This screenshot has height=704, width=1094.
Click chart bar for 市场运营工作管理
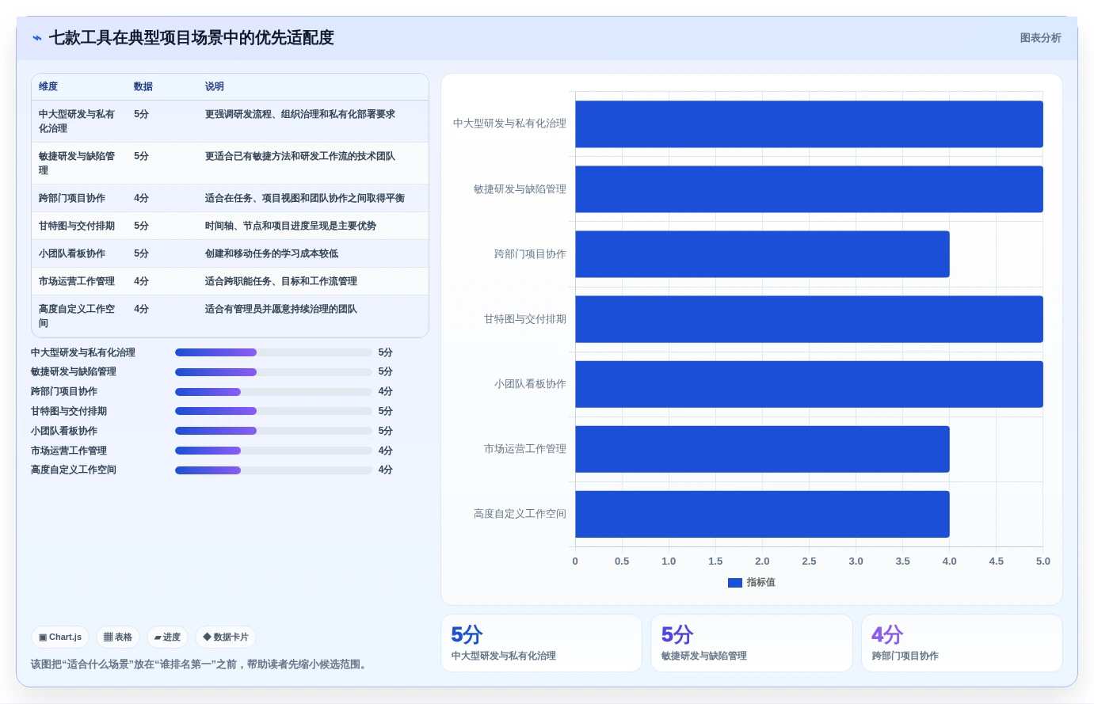[762, 449]
